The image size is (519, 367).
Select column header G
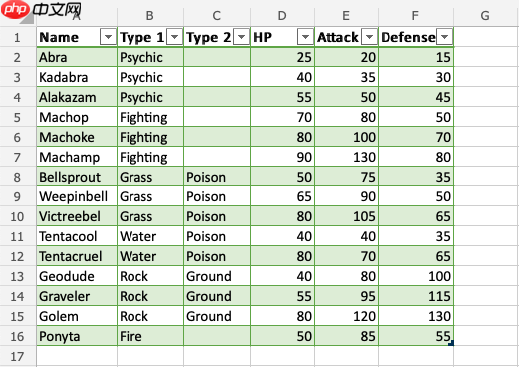click(x=485, y=16)
